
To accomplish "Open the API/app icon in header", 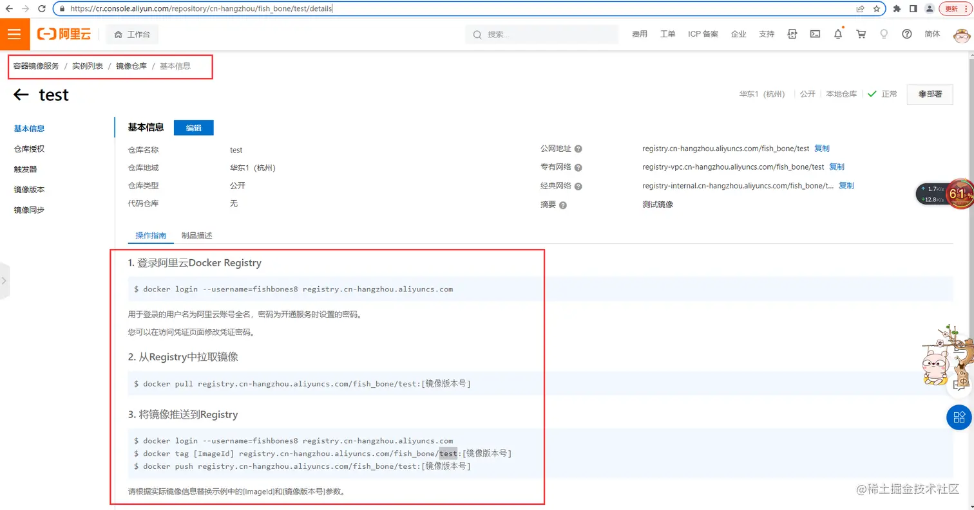I will [792, 34].
